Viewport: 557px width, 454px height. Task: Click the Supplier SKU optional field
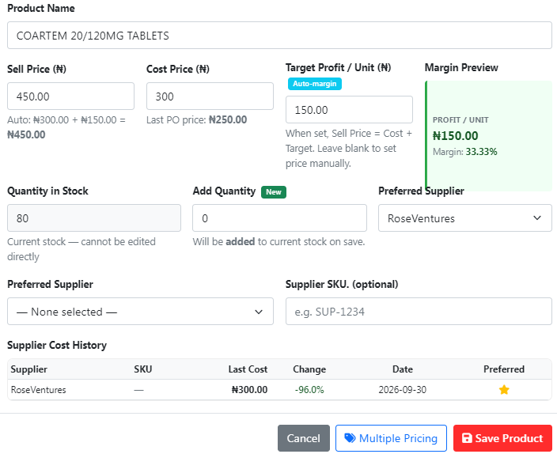click(x=419, y=311)
